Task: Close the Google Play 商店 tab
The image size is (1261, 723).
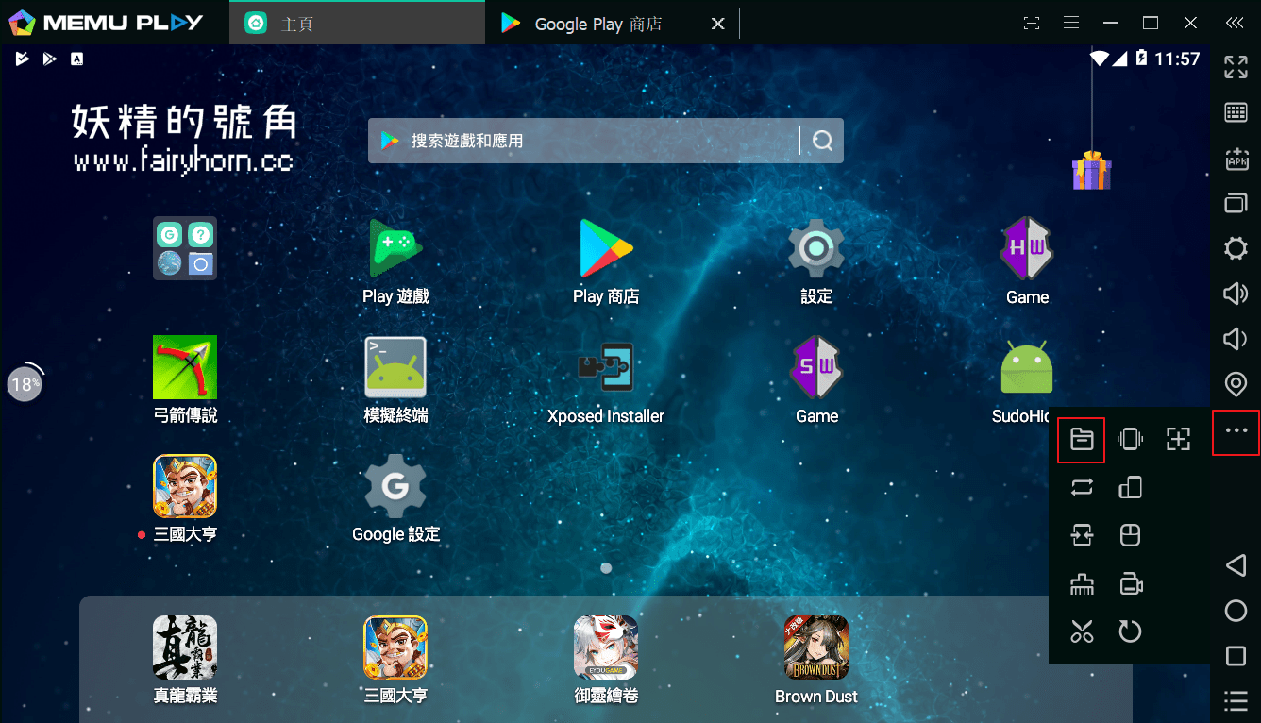Action: coord(717,24)
